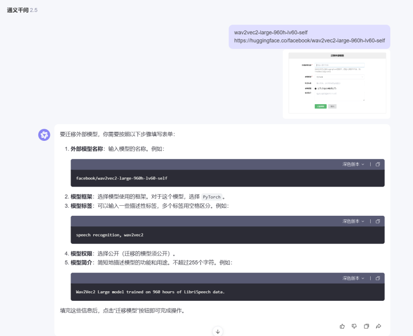Click the Tongyi Qianwen assistant avatar
The width and height of the screenshot is (413, 336).
click(44, 135)
